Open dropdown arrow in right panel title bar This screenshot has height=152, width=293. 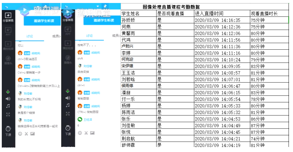pos(98,6)
